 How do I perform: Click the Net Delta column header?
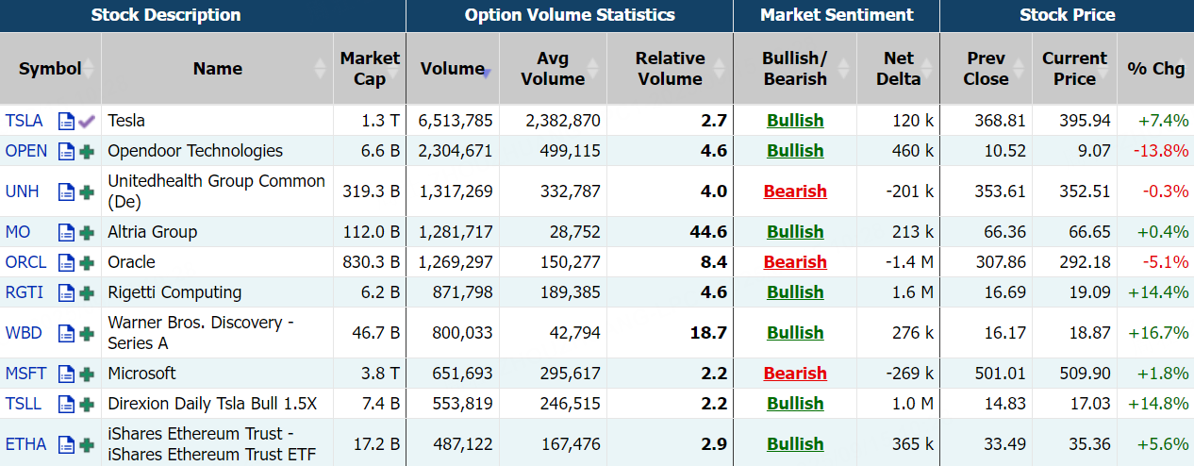pyautogui.click(x=898, y=69)
